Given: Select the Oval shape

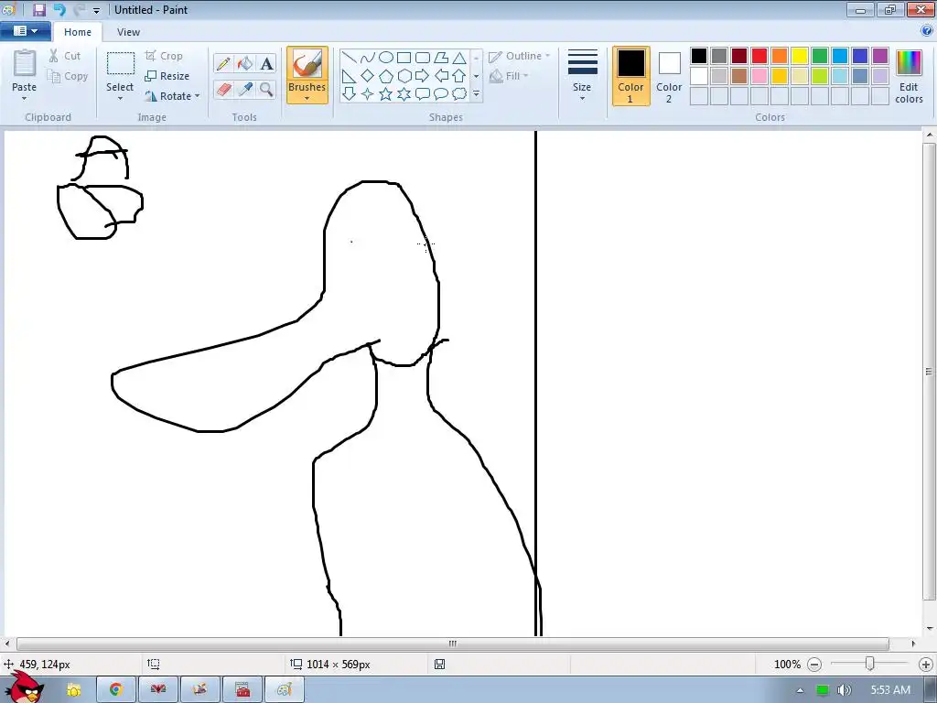Looking at the screenshot, I should 386,58.
